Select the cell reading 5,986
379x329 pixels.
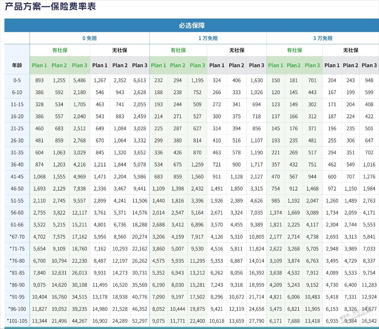140,177
